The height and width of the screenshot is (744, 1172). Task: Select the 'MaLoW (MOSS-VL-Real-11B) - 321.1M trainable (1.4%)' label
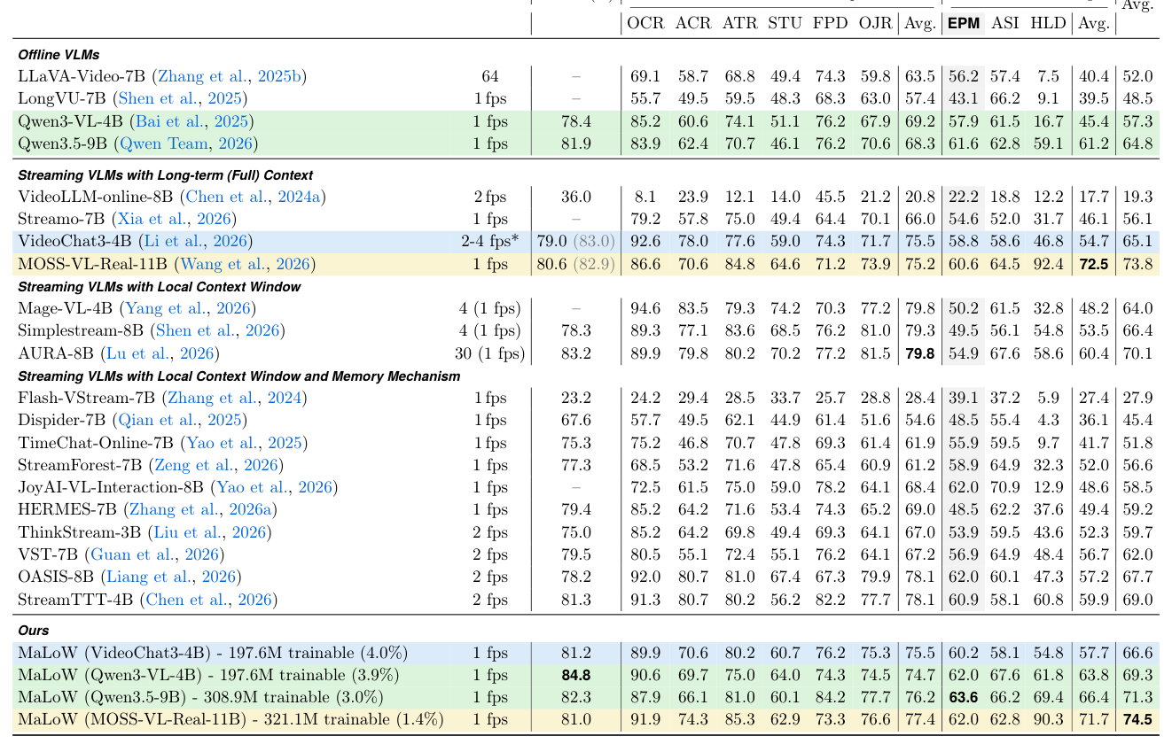229,720
